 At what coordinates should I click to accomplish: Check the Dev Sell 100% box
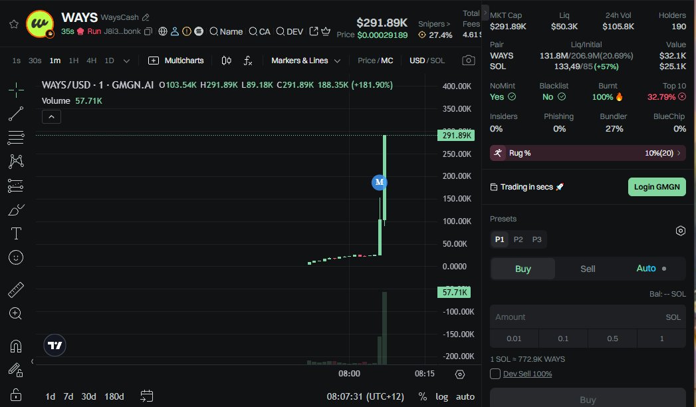pyautogui.click(x=495, y=374)
